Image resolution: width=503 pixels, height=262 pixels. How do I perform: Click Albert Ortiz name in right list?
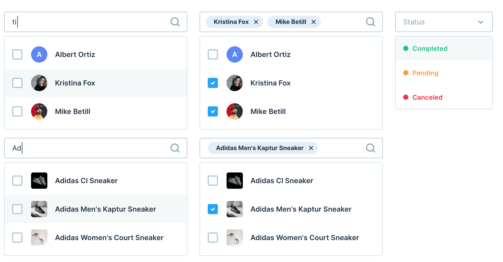pyautogui.click(x=271, y=54)
